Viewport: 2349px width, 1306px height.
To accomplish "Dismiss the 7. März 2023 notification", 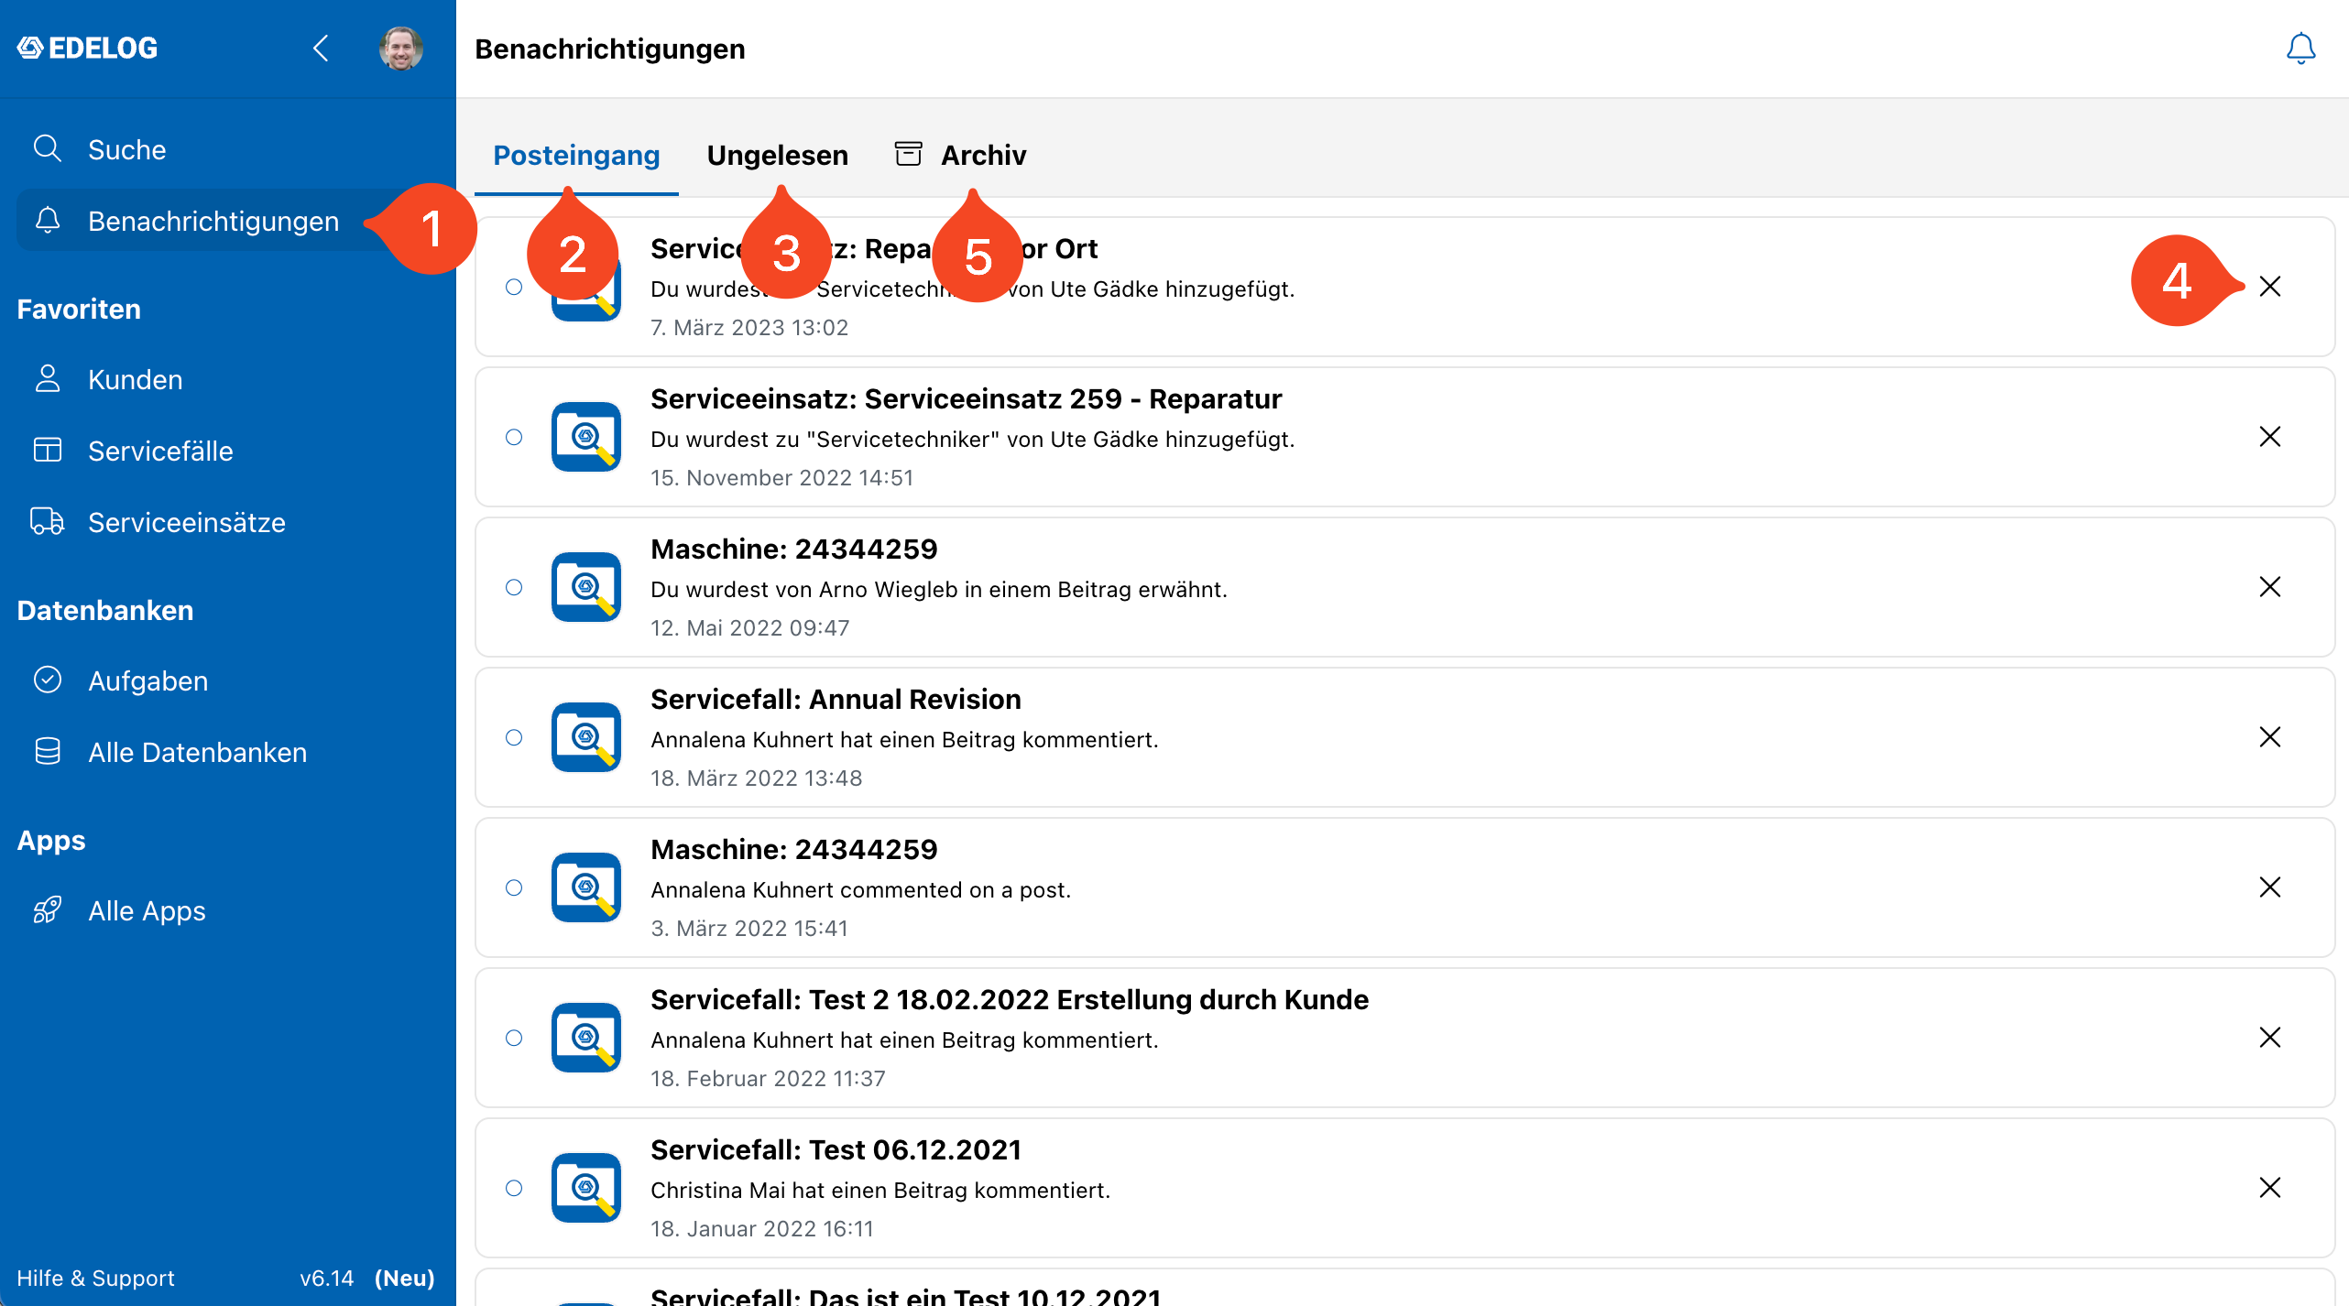I will pos(2270,287).
